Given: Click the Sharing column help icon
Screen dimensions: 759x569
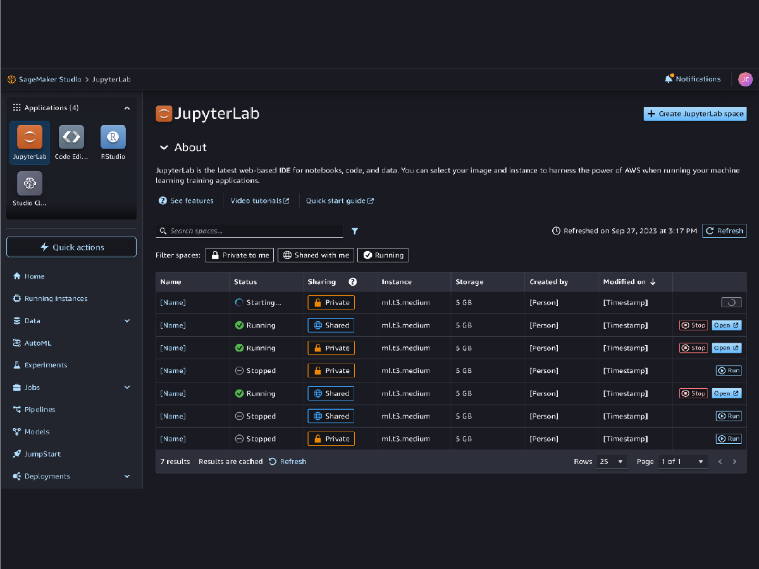Looking at the screenshot, I should pyautogui.click(x=353, y=282).
